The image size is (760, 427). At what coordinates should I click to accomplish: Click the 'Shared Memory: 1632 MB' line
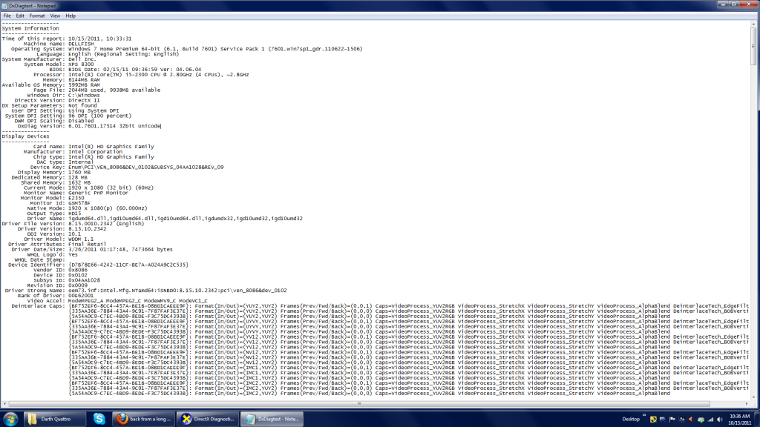(x=55, y=183)
